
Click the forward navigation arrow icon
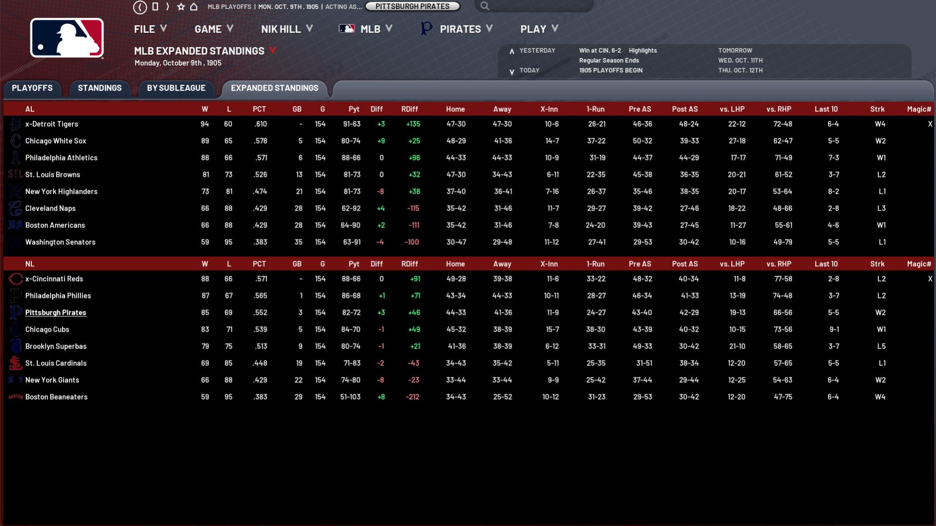point(168,7)
